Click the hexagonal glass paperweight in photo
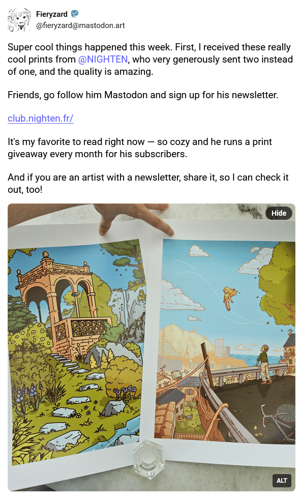The image size is (299, 497). click(148, 459)
